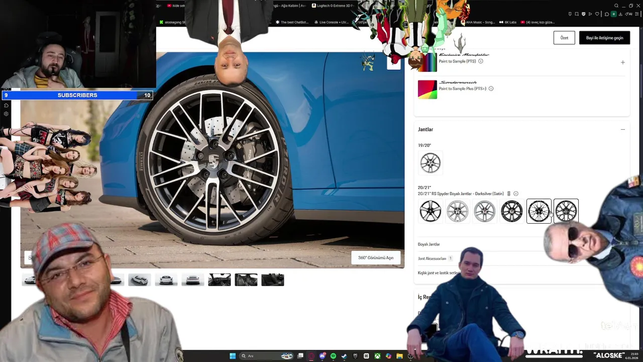Click Bayi ile iletişime geçin button
Image resolution: width=643 pixels, height=362 pixels.
pos(604,38)
